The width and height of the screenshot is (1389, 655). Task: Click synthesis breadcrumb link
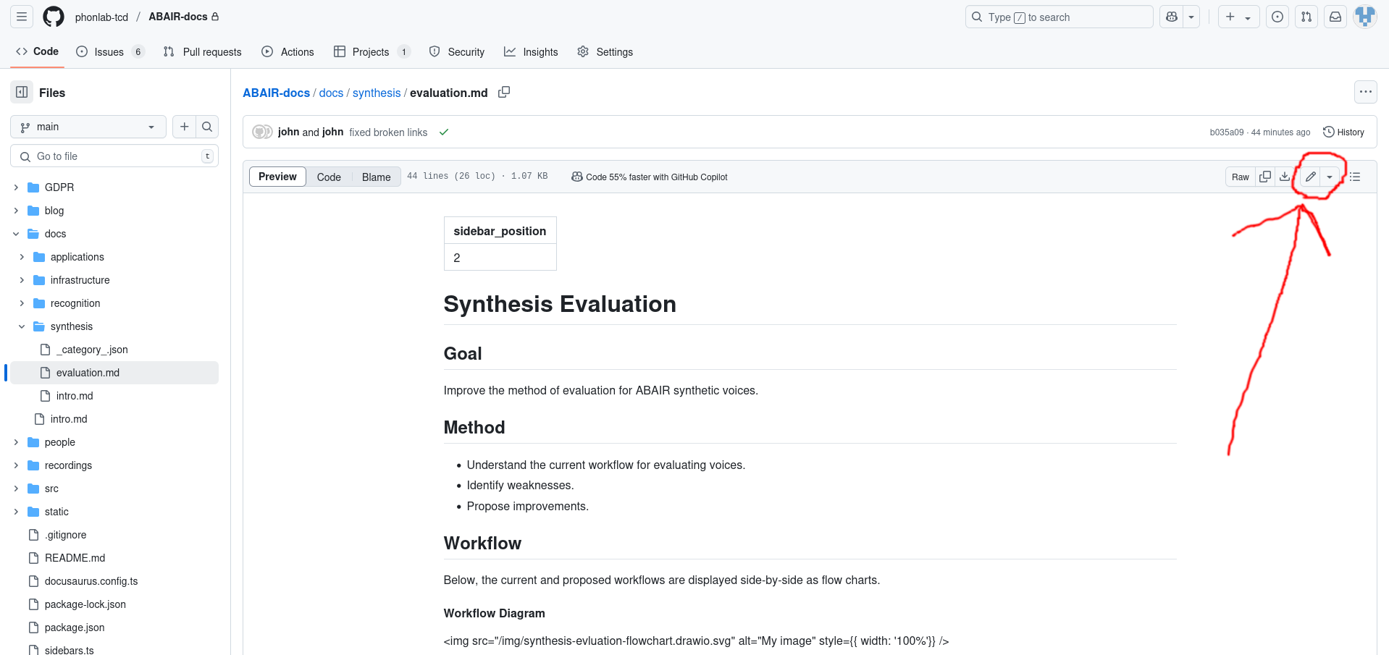(x=377, y=93)
